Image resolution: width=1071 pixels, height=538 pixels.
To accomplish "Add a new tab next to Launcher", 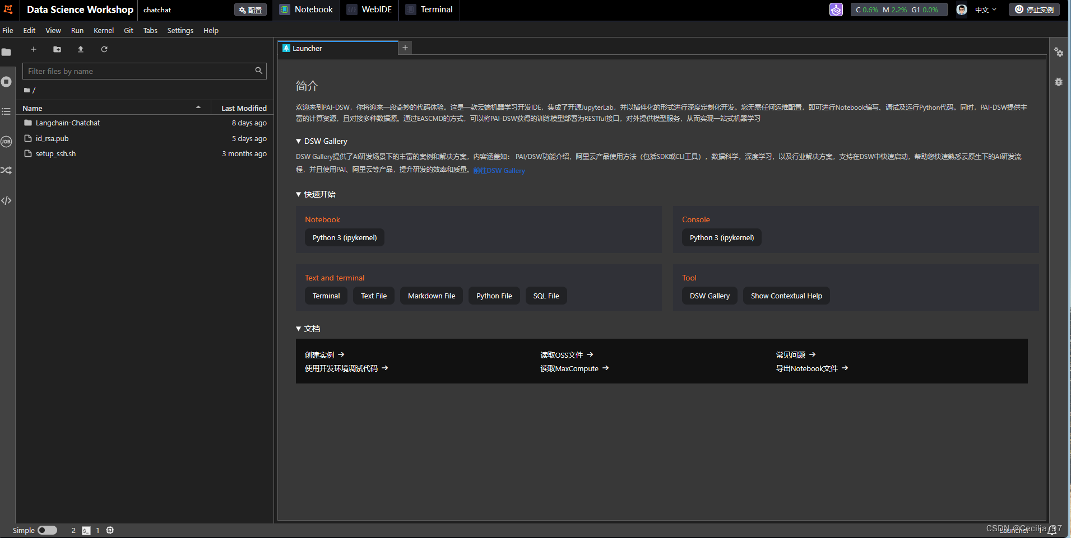I will click(x=405, y=48).
